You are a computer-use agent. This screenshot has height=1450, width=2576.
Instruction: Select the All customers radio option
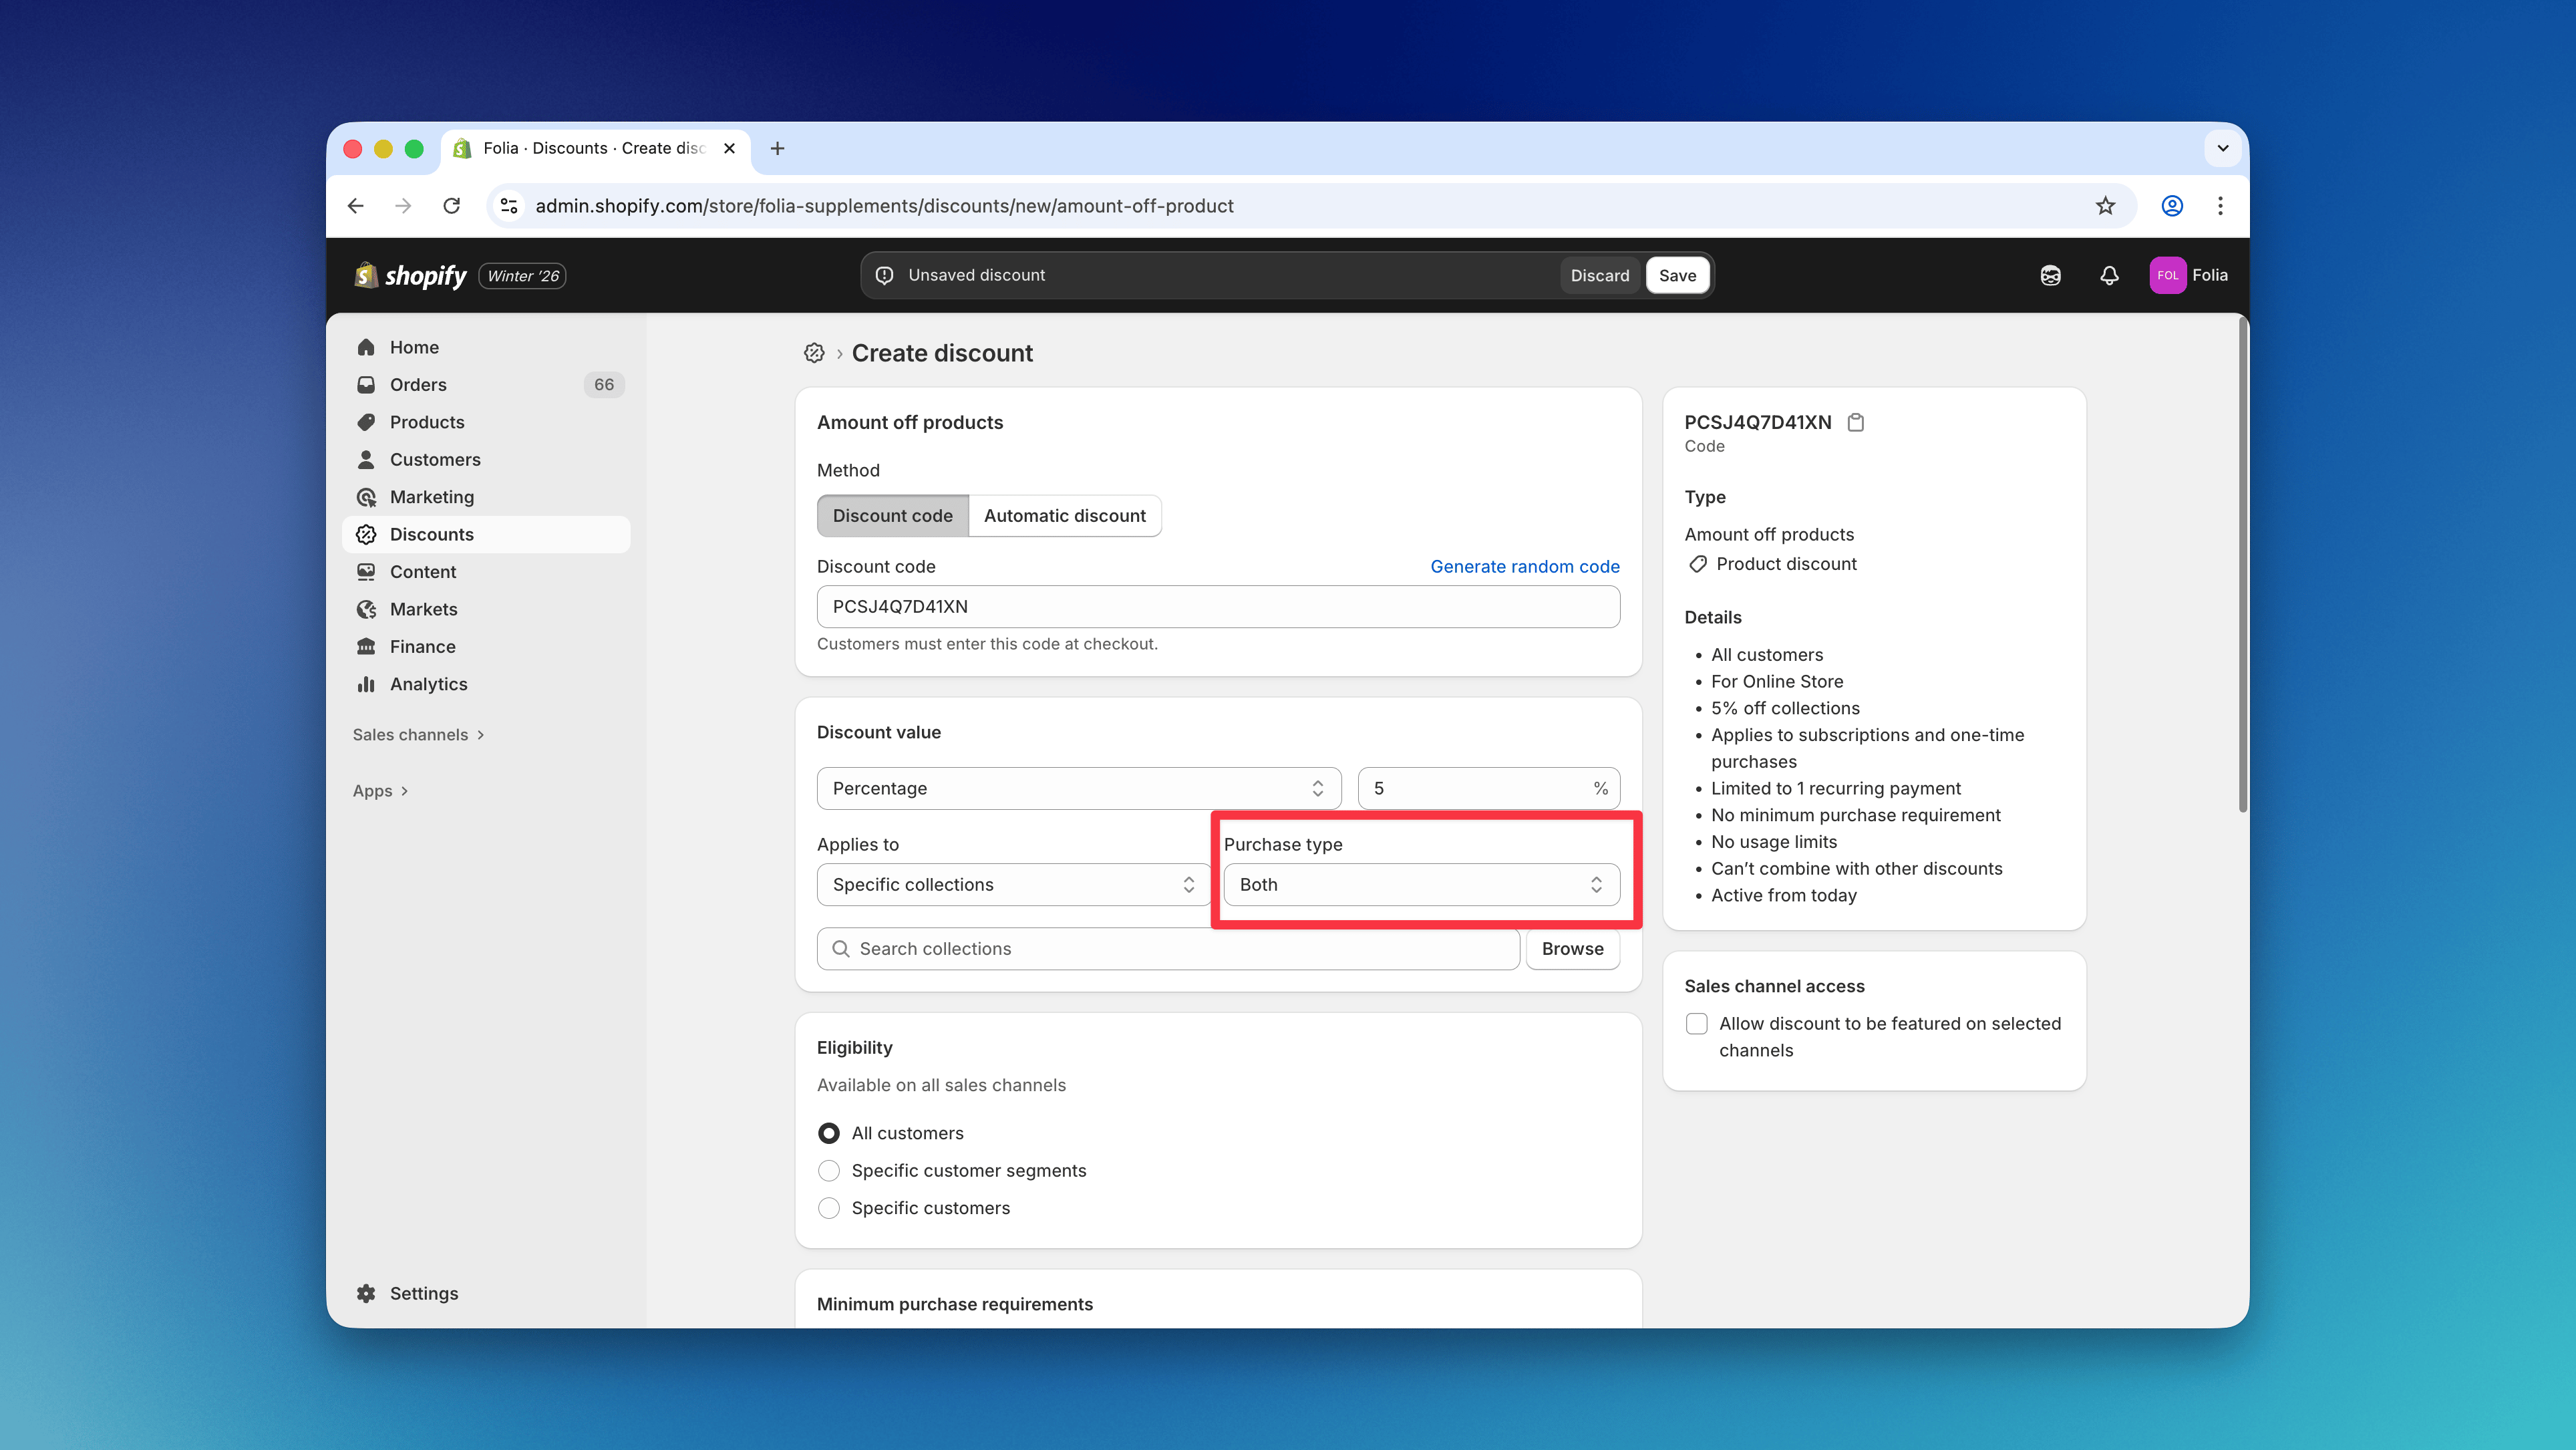coord(829,1133)
